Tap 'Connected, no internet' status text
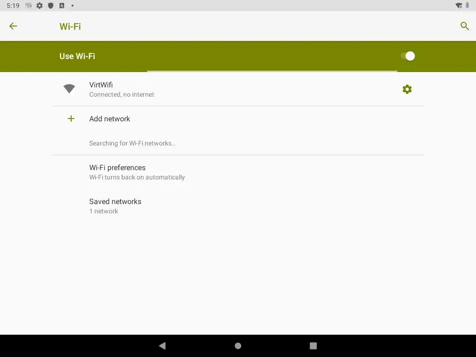This screenshot has width=476, height=357. coord(121,94)
